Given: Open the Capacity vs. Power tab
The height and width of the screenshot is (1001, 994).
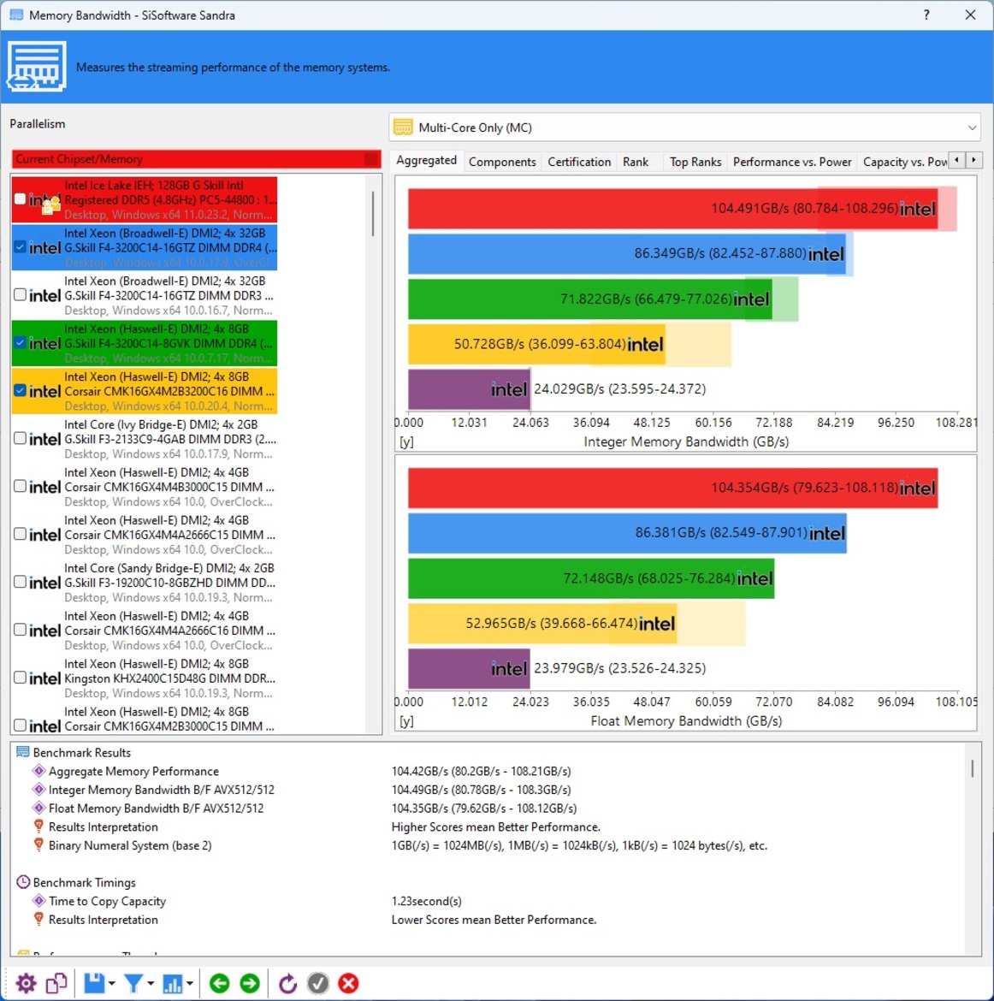Looking at the screenshot, I should click(x=904, y=162).
